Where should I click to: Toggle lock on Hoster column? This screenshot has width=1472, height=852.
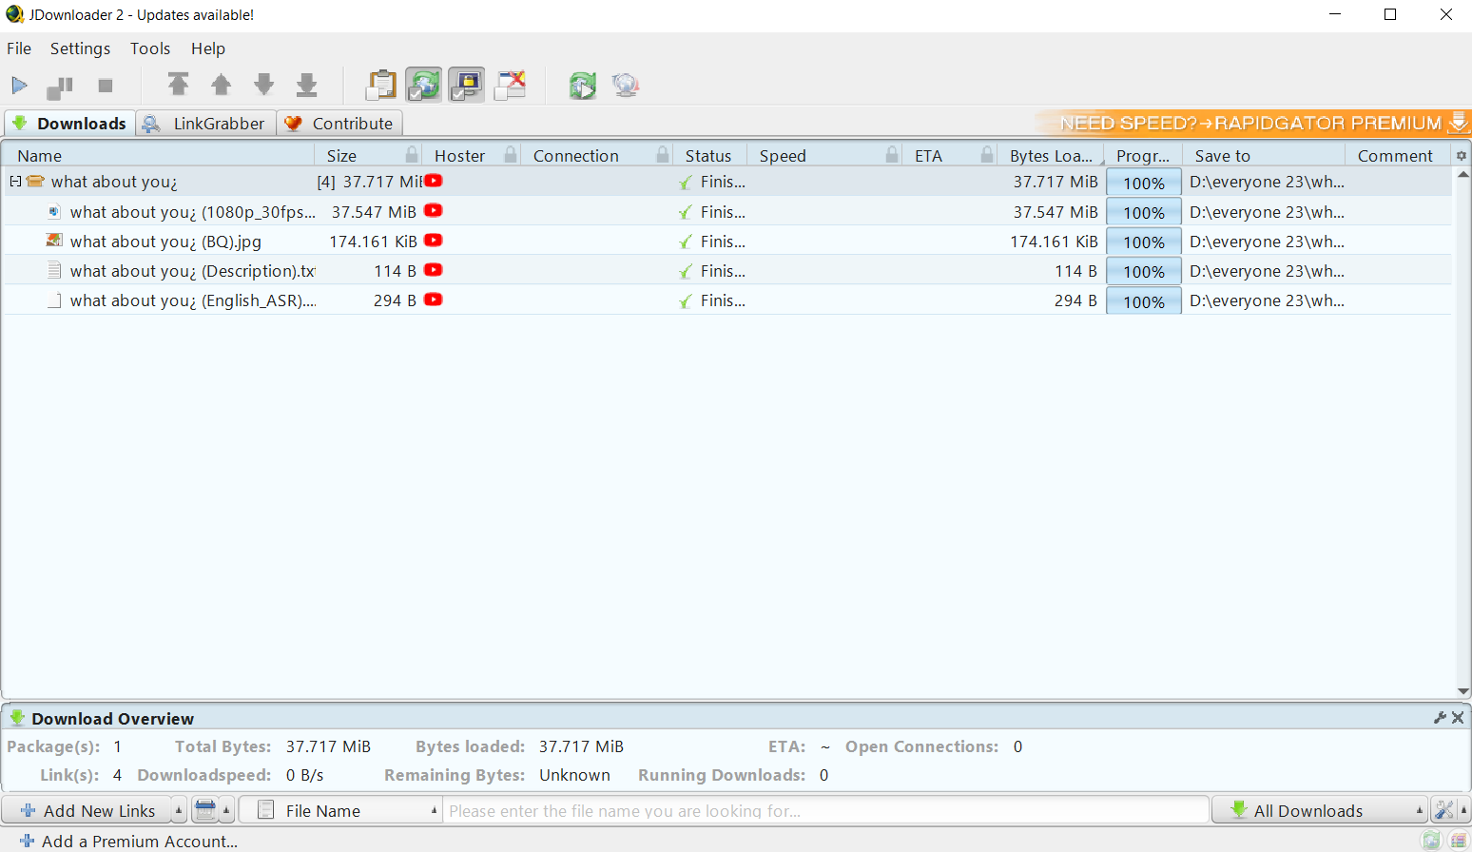pyautogui.click(x=511, y=155)
